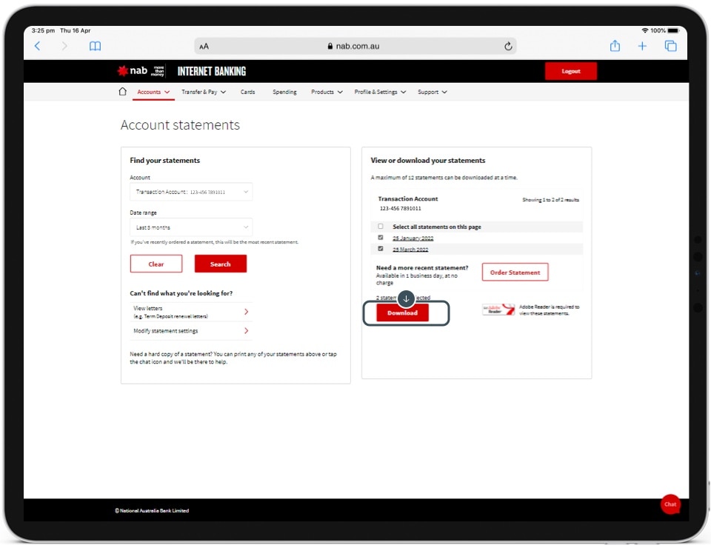Open Safari bookmarks book icon
Image resolution: width=711 pixels, height=548 pixels.
(95, 46)
